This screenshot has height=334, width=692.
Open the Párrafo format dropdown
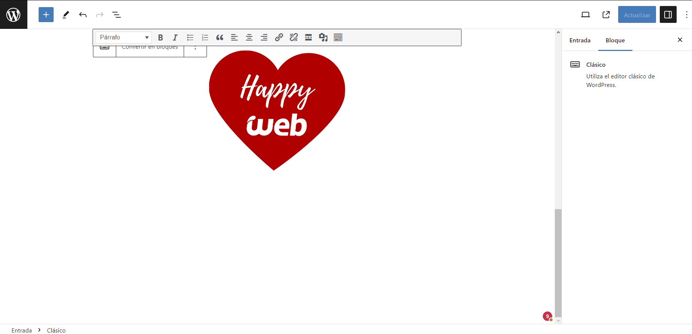coord(124,37)
